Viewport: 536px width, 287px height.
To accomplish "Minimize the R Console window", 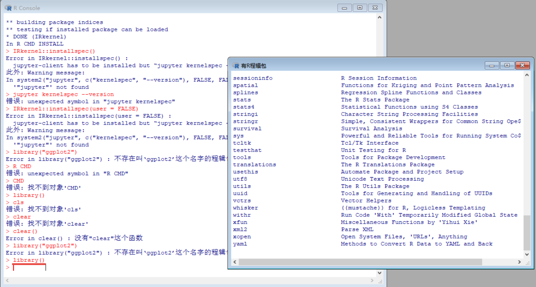I will pyautogui.click(x=344, y=8).
